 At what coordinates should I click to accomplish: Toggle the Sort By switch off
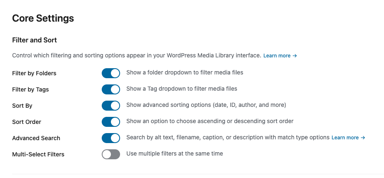111,106
